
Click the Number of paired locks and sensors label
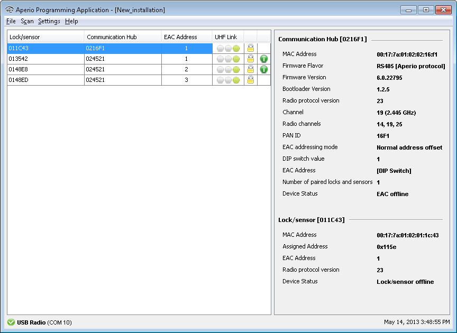[x=327, y=182]
